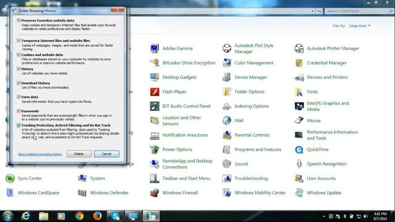The image size is (395, 222).
Task: Show hidden system tray icons arrow
Action: [x=323, y=216]
